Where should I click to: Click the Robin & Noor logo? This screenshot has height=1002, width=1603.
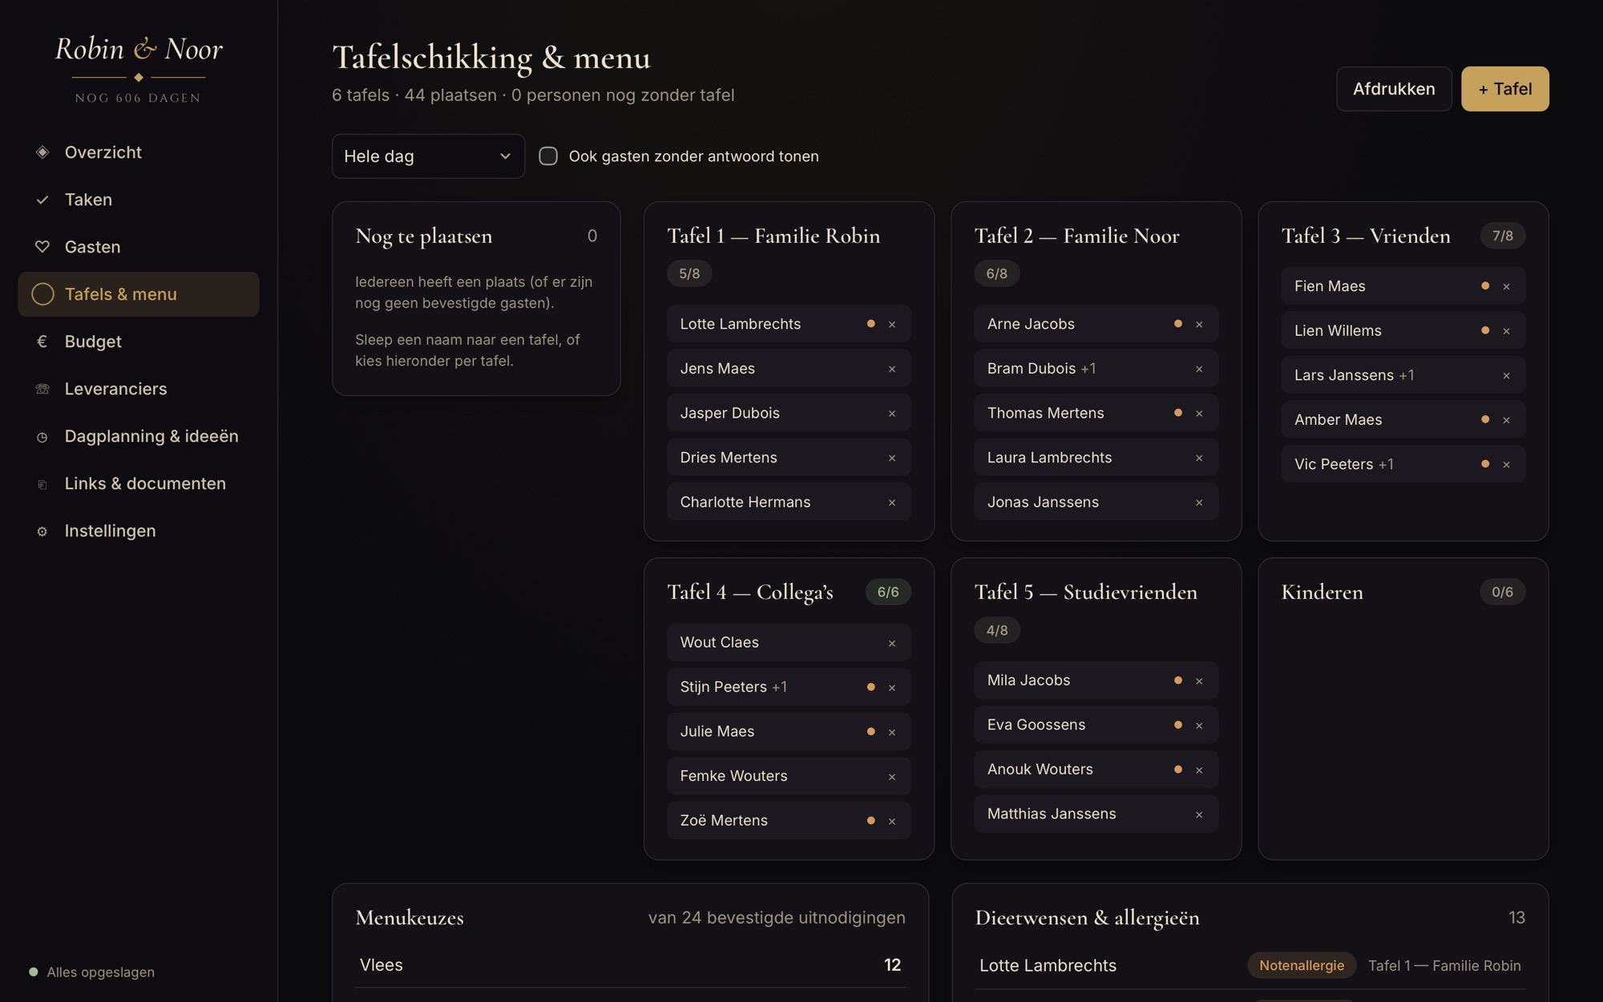(x=139, y=50)
